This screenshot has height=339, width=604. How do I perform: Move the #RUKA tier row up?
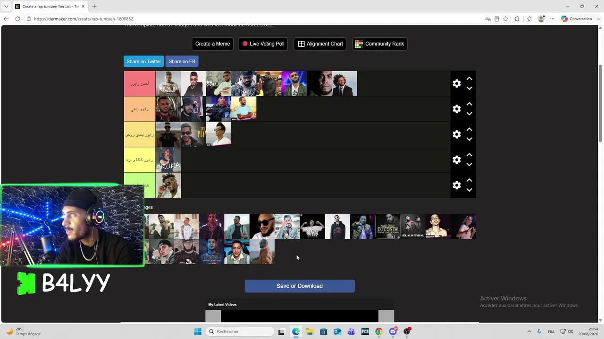(469, 155)
